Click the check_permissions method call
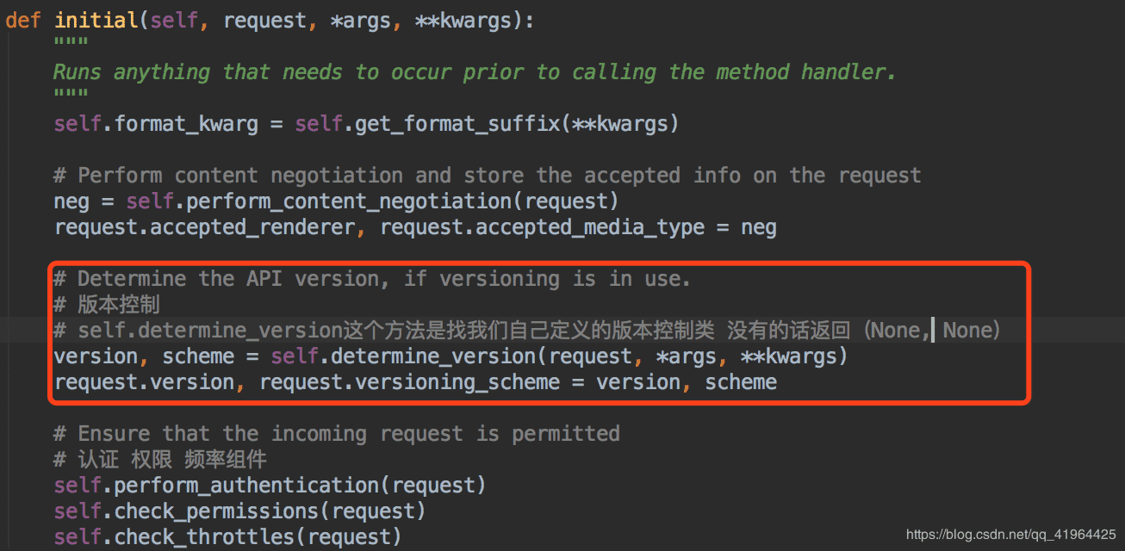 tap(215, 511)
